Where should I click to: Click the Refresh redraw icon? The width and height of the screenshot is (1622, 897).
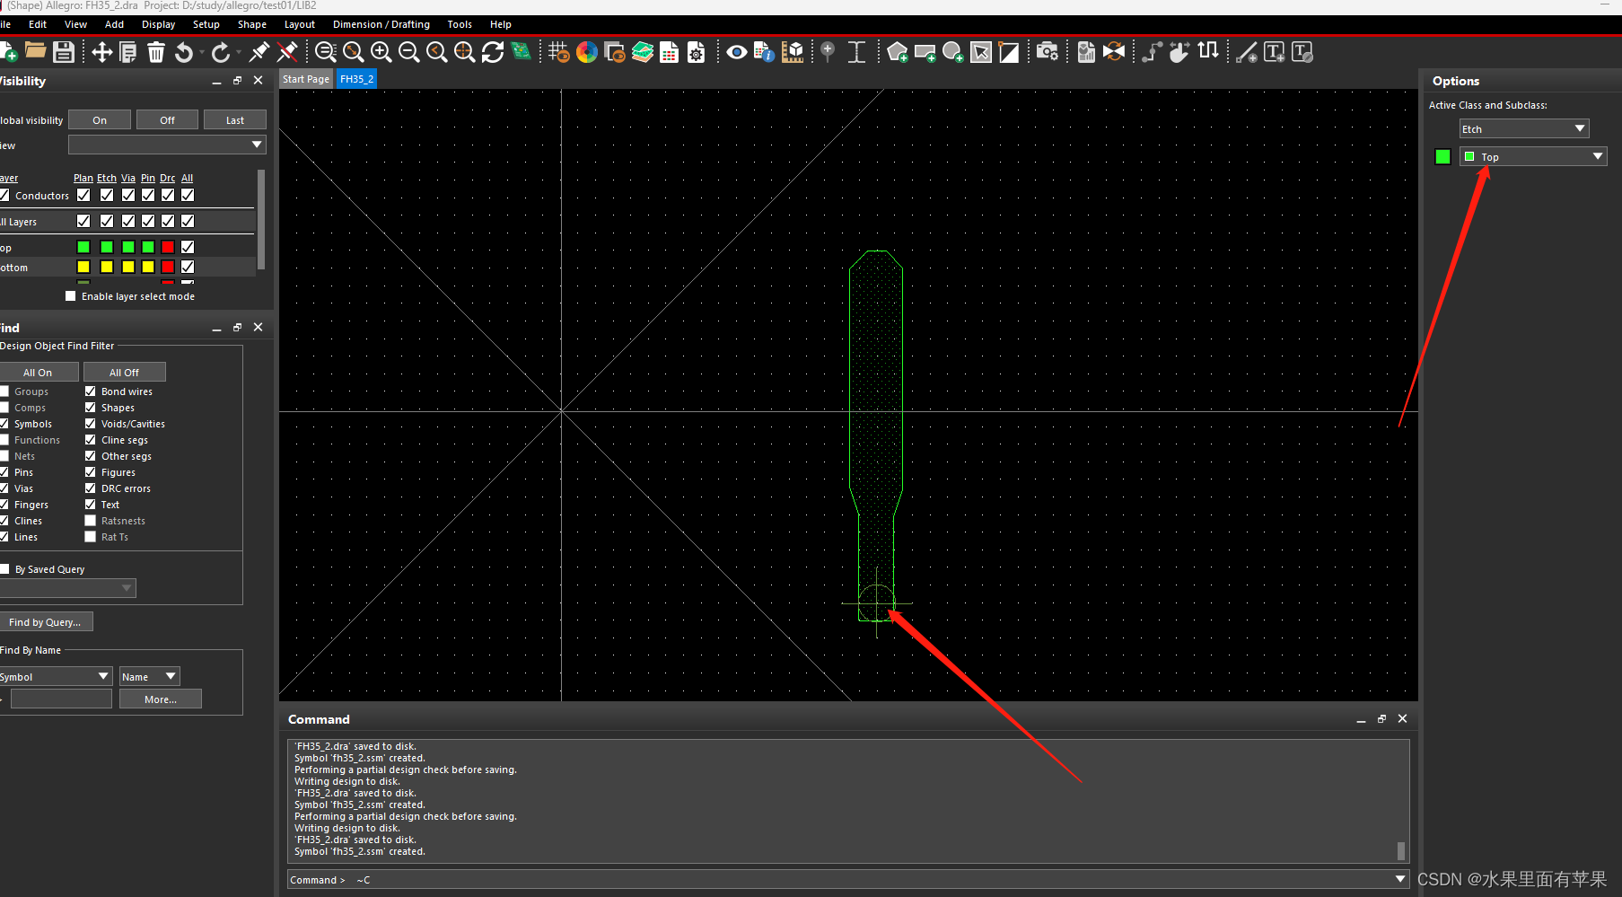(x=493, y=52)
